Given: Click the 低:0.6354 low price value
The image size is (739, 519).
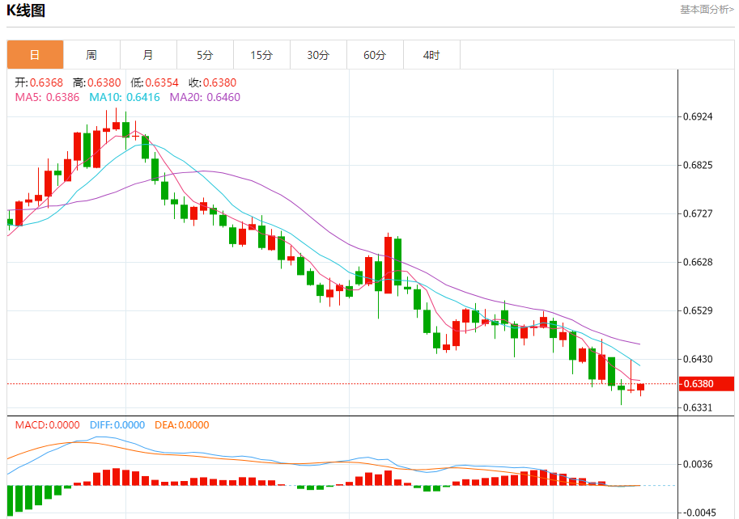Looking at the screenshot, I should tap(155, 82).
